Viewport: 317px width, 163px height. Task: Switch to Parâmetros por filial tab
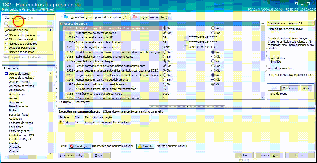pos(151,17)
